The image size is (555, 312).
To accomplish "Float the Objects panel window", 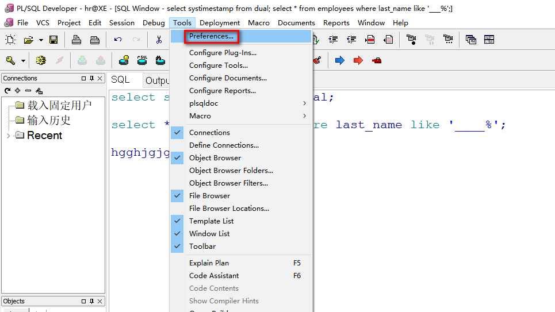I will (x=83, y=302).
